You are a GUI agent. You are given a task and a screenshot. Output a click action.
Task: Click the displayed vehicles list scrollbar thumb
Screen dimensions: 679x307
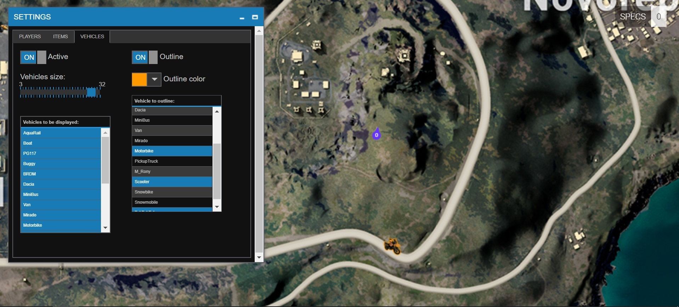click(105, 160)
